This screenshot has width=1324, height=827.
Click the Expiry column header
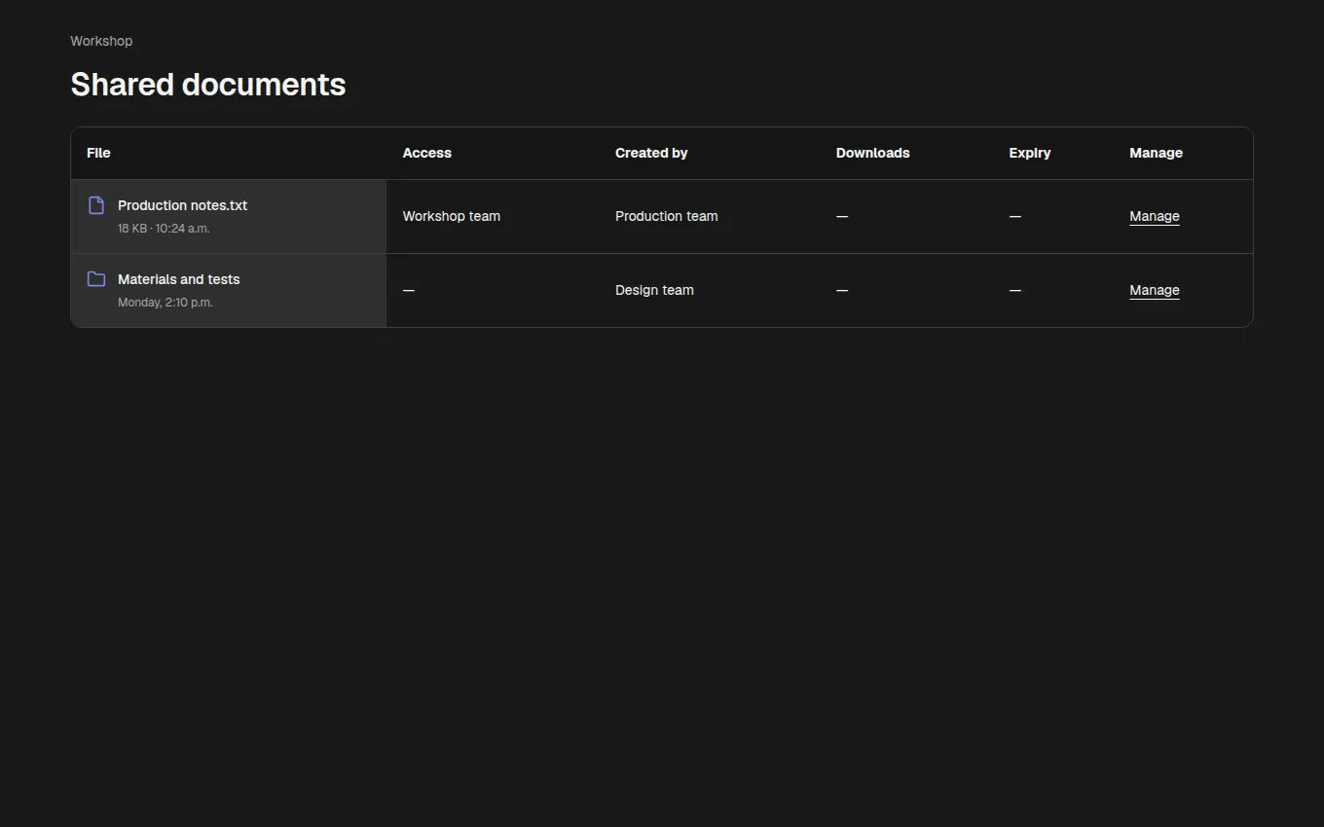tap(1030, 153)
